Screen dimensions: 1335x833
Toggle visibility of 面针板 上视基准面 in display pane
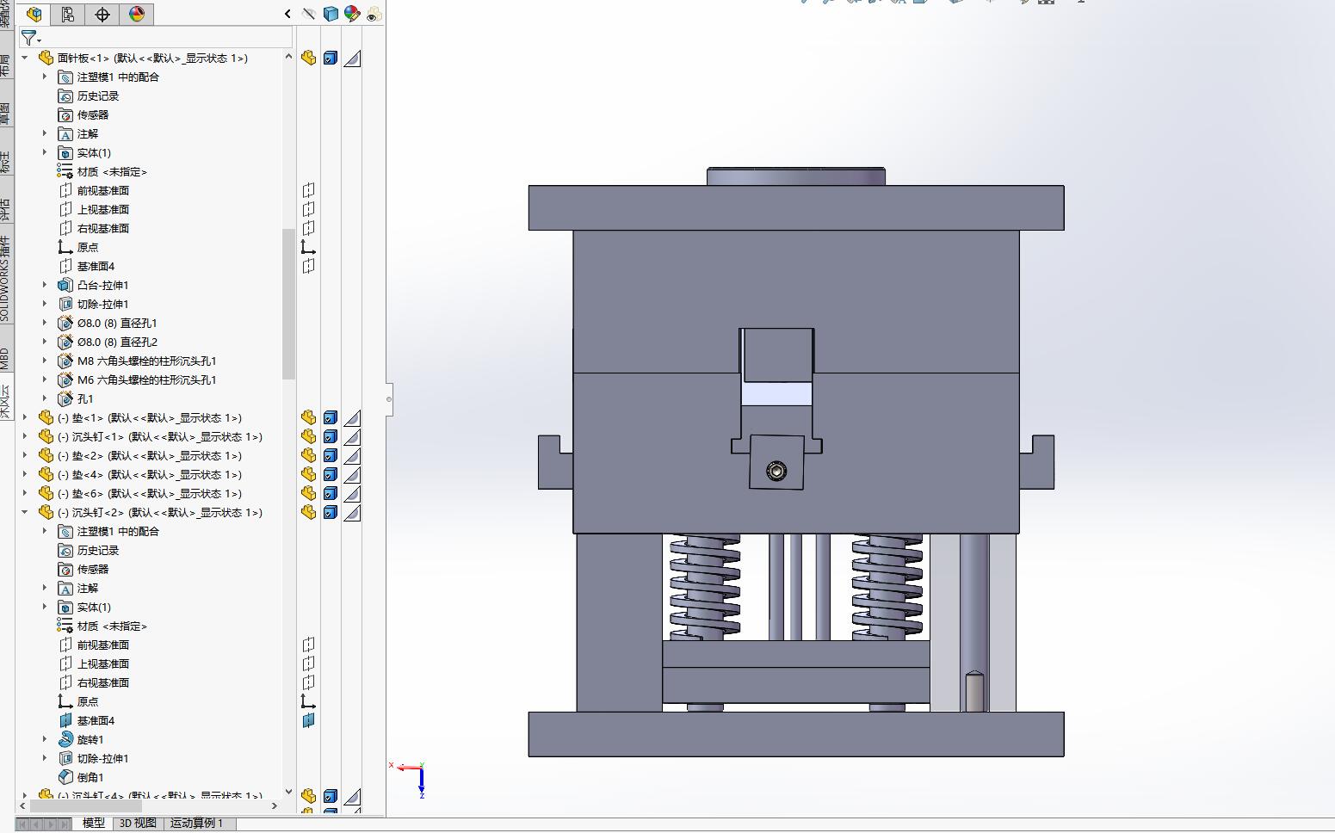[308, 209]
